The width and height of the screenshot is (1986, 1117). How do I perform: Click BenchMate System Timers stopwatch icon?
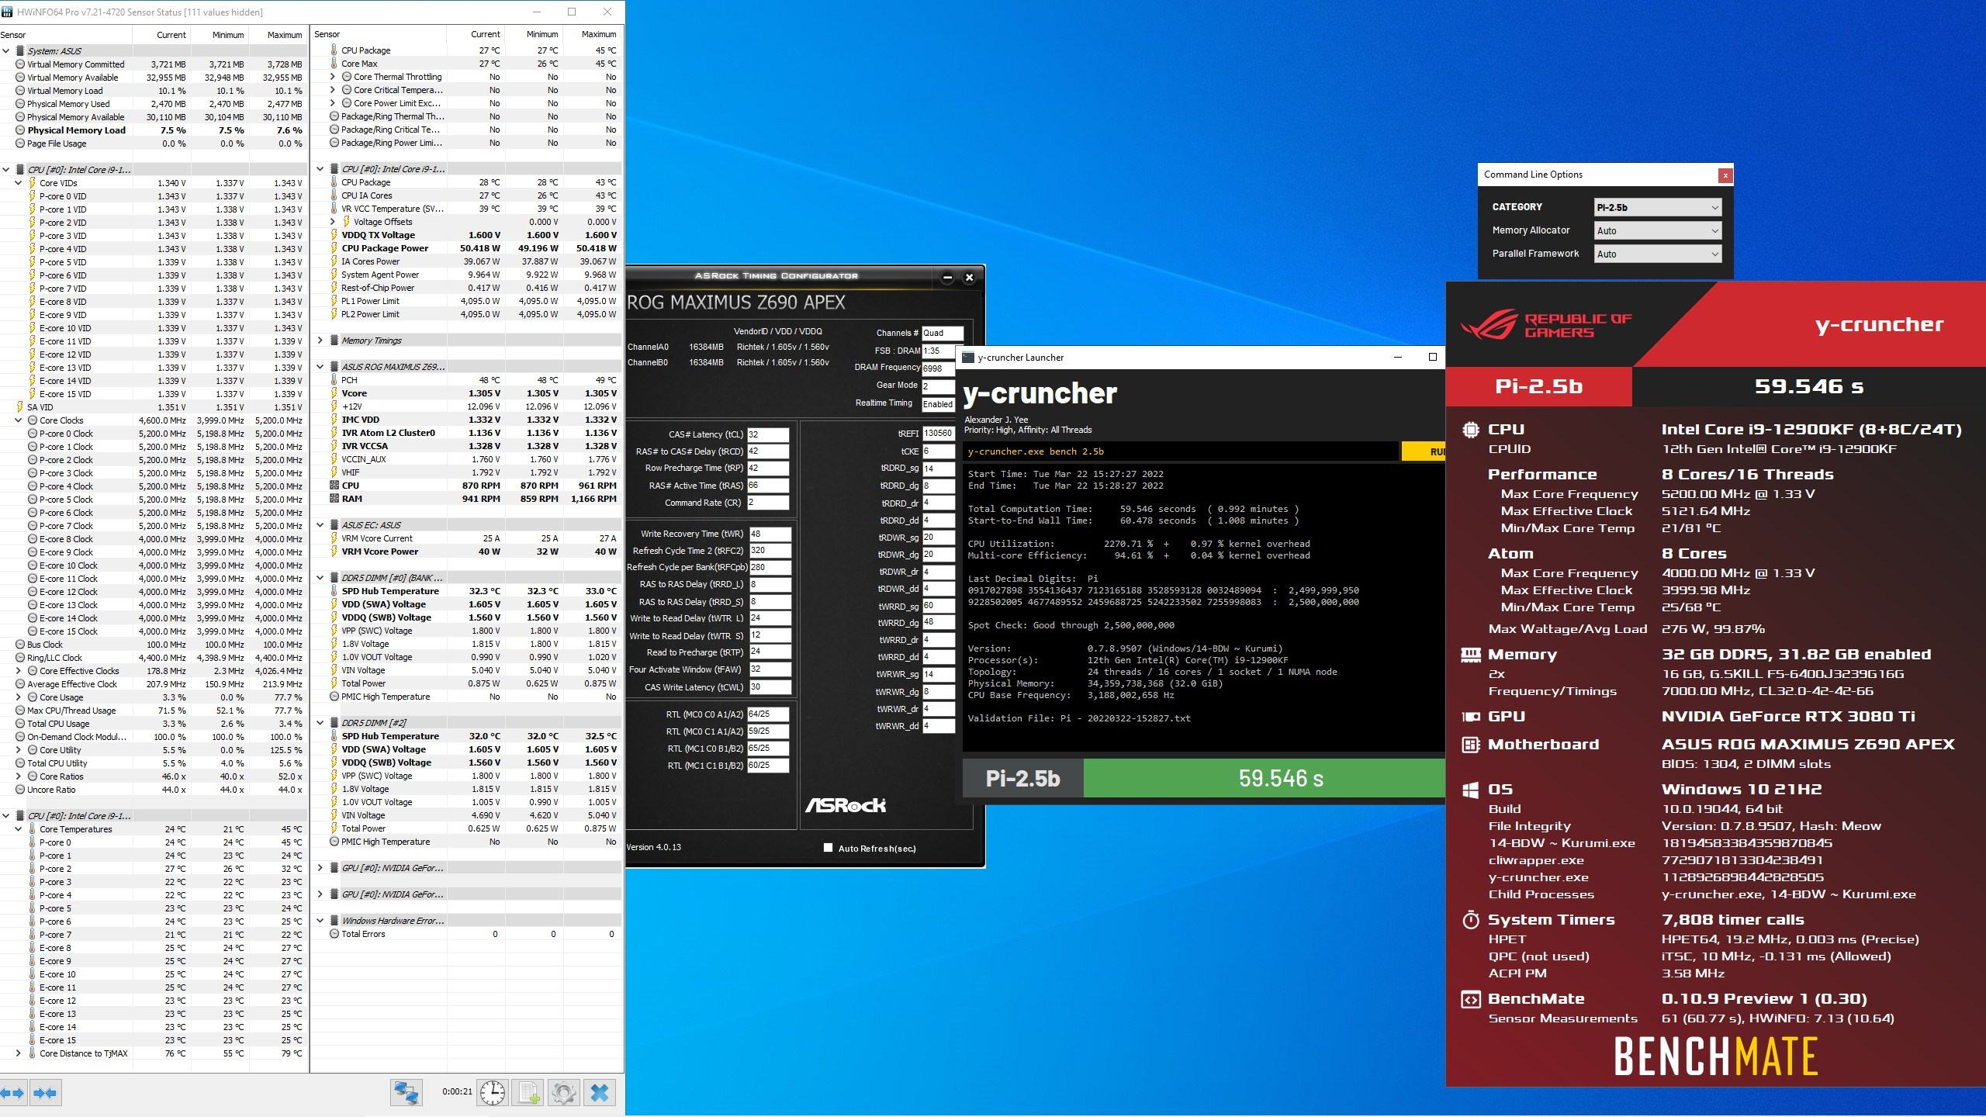[x=1470, y=920]
